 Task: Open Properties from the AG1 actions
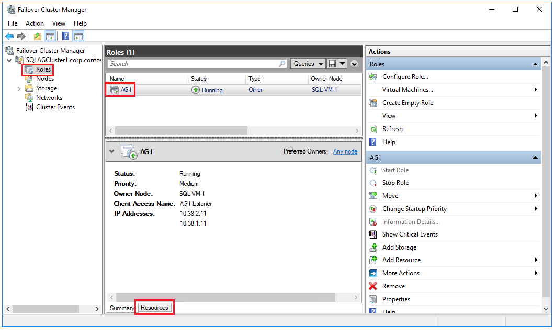click(396, 299)
